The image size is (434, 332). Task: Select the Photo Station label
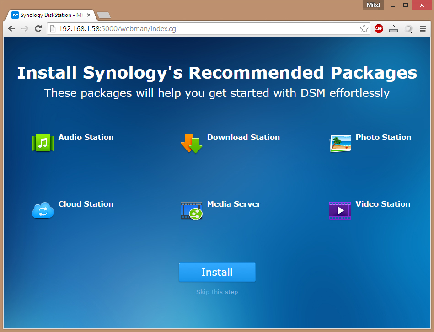[384, 137]
